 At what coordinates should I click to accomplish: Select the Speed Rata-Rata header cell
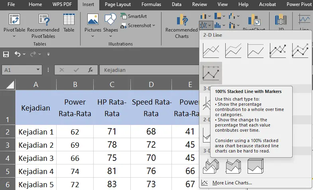click(x=151, y=107)
